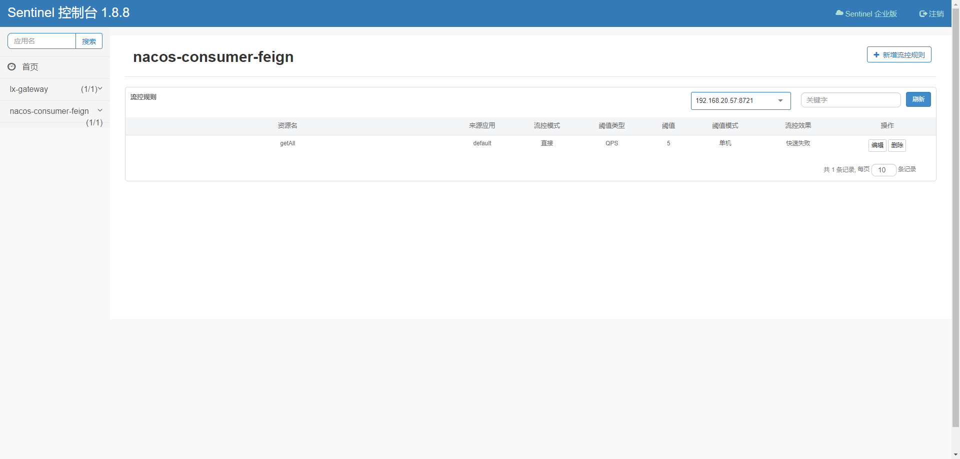The width and height of the screenshot is (960, 459).
Task: Click the 搜索 button
Action: point(89,41)
